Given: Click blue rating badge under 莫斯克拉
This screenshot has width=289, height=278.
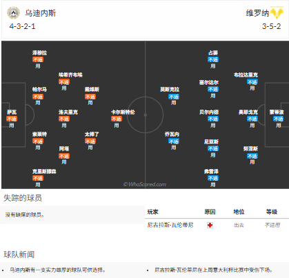Looking at the screenshot, I should click(x=174, y=97).
